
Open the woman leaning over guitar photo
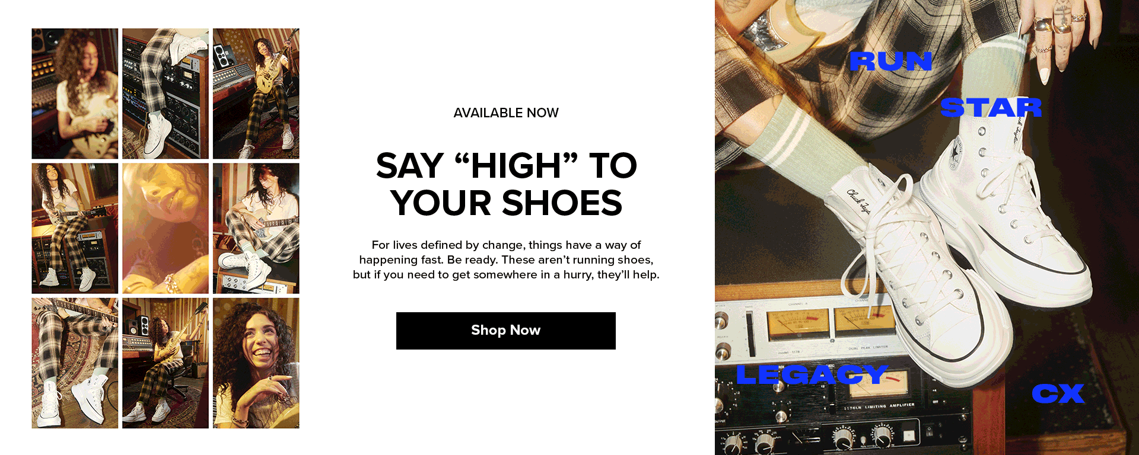[256, 229]
